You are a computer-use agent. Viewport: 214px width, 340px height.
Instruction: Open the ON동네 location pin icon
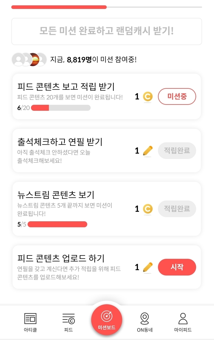[145, 319]
